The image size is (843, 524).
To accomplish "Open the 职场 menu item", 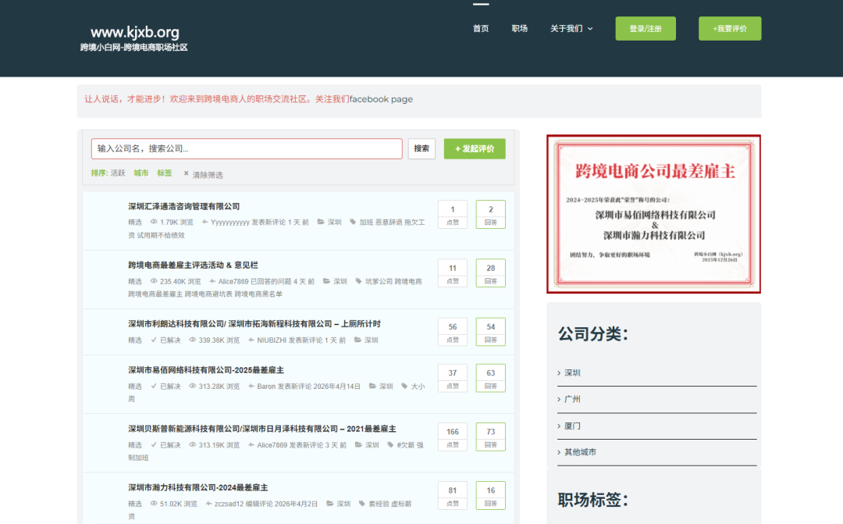I will tap(520, 28).
